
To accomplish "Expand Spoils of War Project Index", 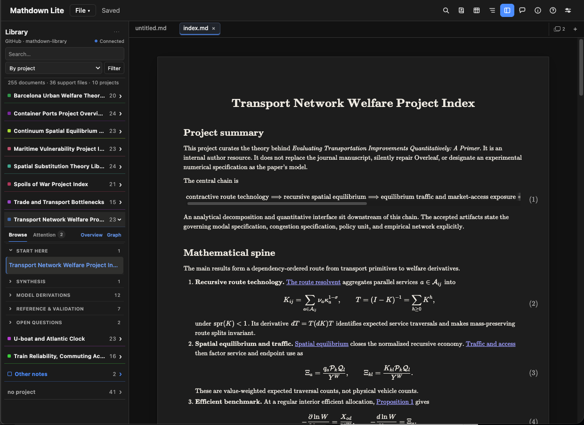I will (65, 184).
